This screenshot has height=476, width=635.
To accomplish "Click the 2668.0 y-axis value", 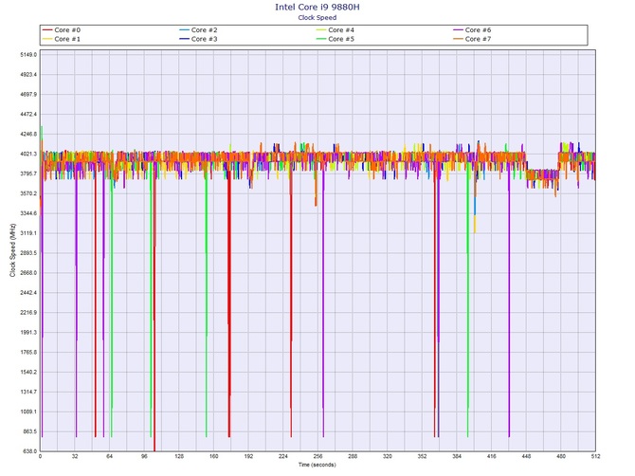I will [x=28, y=273].
